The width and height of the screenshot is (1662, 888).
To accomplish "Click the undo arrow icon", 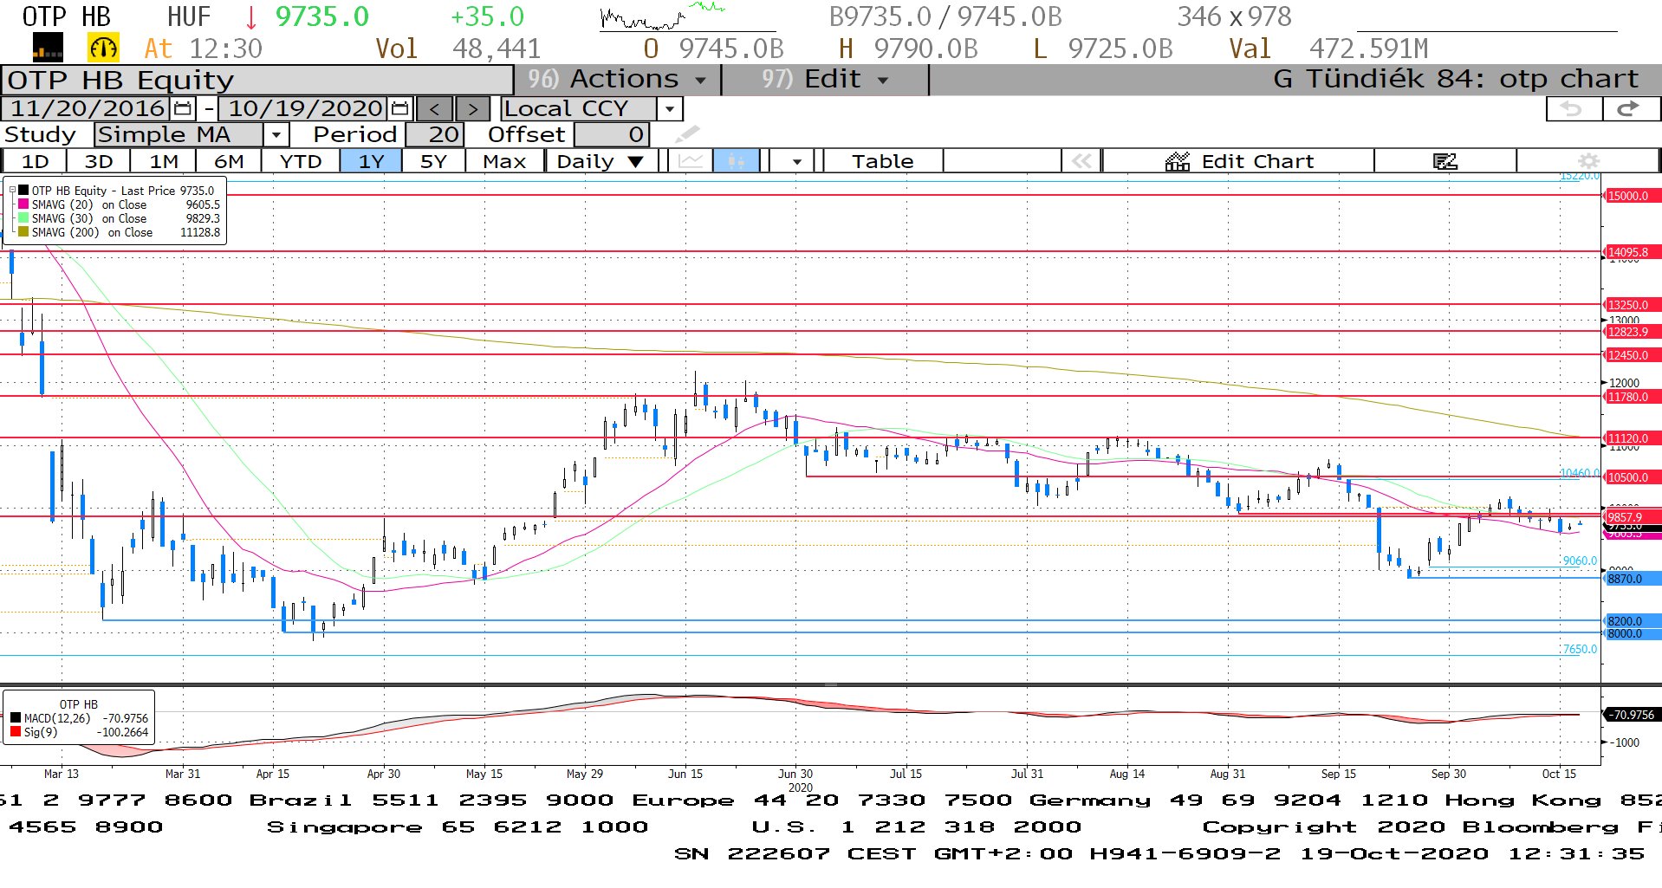I will point(1573,108).
